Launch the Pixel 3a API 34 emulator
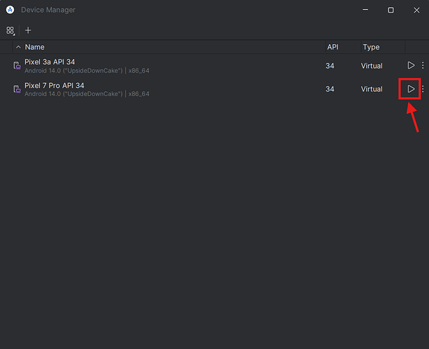Screen dimensions: 429x349 pos(411,66)
